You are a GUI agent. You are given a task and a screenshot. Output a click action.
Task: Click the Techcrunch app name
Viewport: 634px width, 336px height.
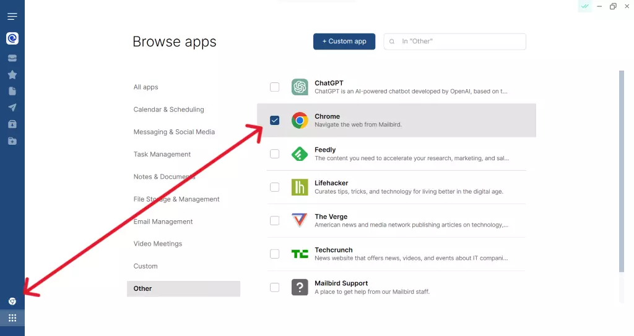pos(333,250)
